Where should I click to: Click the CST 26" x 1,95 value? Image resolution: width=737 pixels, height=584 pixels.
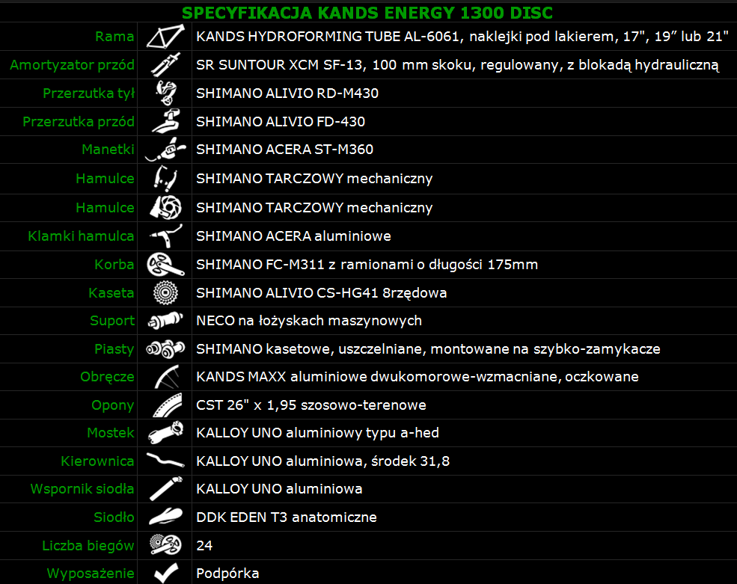[311, 405]
